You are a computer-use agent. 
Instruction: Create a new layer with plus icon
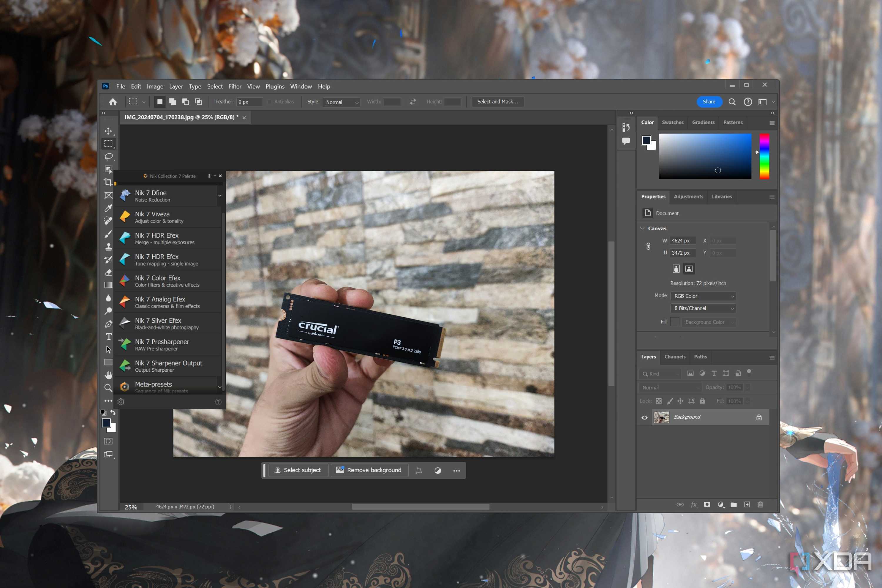click(747, 505)
